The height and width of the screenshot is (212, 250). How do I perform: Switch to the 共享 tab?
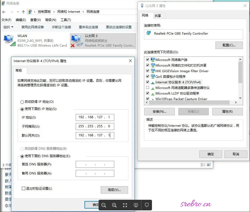coord(158,16)
